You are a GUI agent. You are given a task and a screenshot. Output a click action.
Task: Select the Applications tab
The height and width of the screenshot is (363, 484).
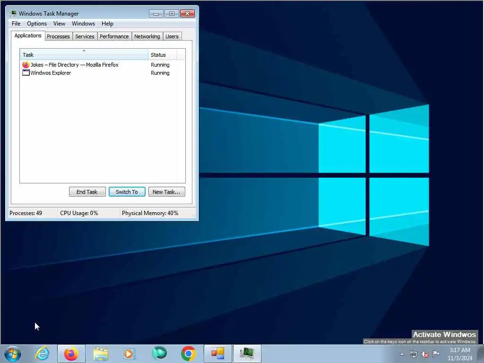28,35
